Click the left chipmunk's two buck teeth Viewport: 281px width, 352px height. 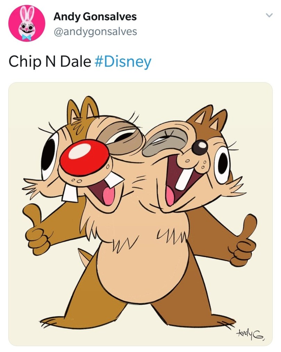coord(90,187)
